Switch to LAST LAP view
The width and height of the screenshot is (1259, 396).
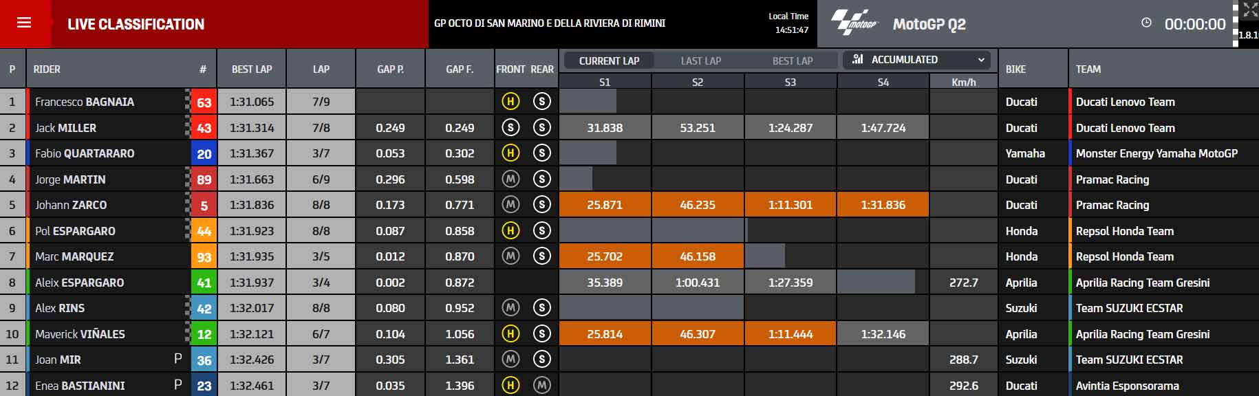(x=701, y=60)
